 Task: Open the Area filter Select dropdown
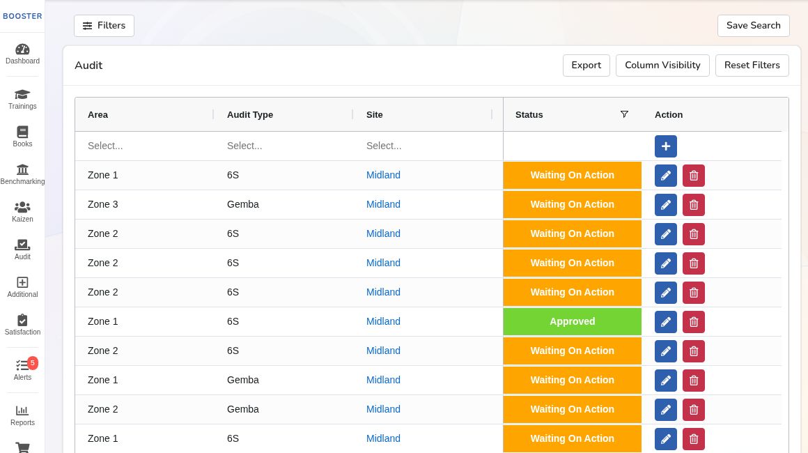tap(145, 146)
